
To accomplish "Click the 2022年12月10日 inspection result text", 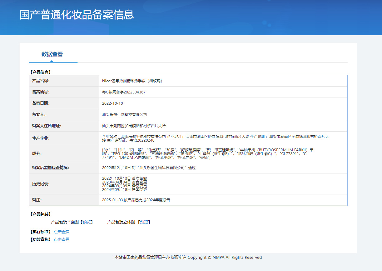I will coord(149,168).
